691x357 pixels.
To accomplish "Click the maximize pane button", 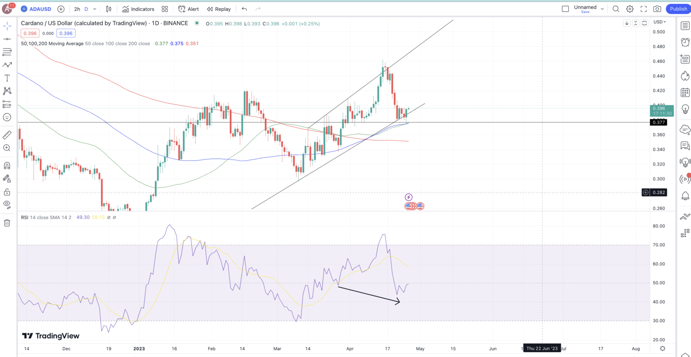I will pos(645,23).
